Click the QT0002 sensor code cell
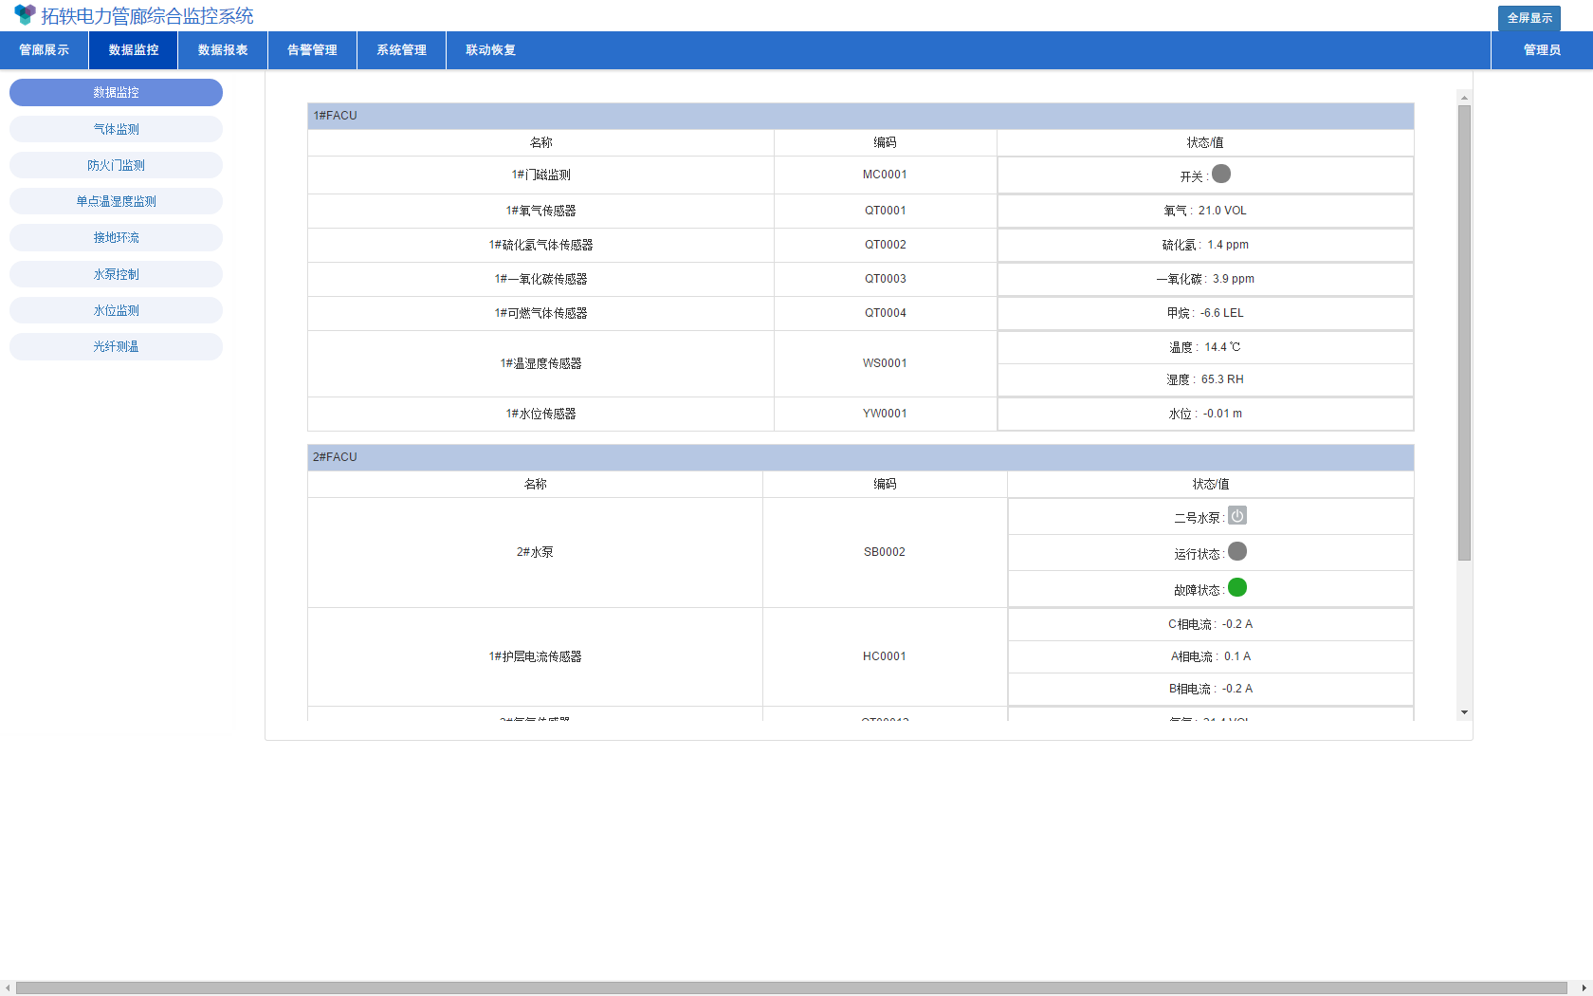 tap(886, 245)
